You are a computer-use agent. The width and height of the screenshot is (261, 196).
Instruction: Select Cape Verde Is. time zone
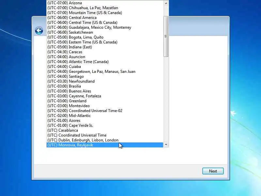105,125
